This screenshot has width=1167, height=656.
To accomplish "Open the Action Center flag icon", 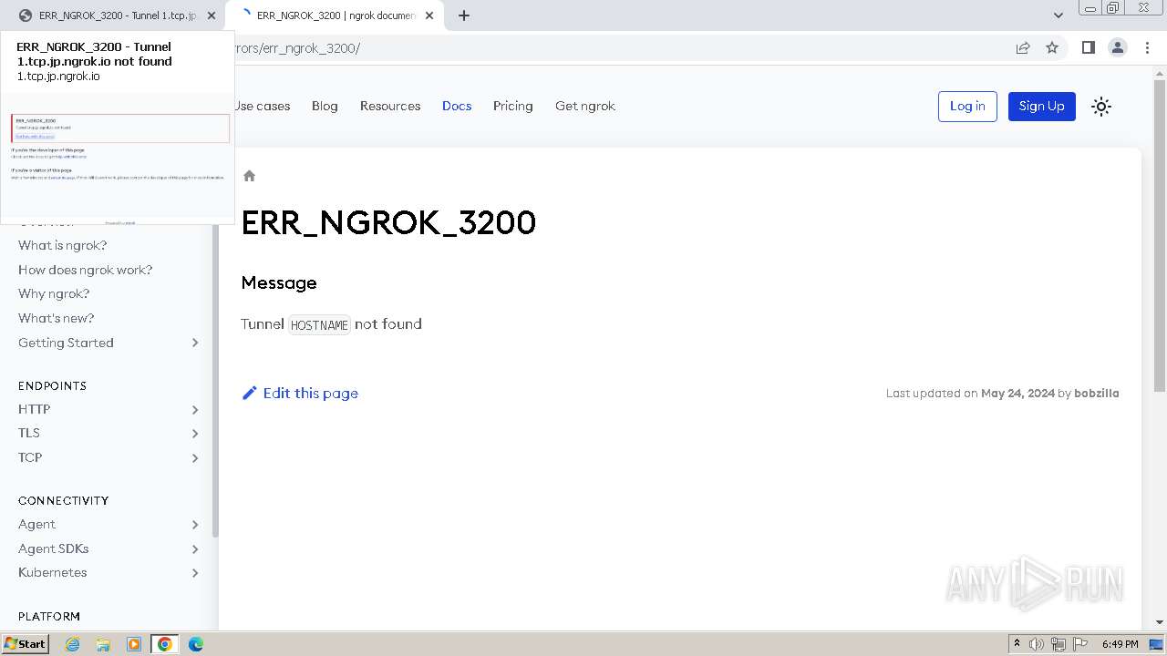I will 1080,644.
